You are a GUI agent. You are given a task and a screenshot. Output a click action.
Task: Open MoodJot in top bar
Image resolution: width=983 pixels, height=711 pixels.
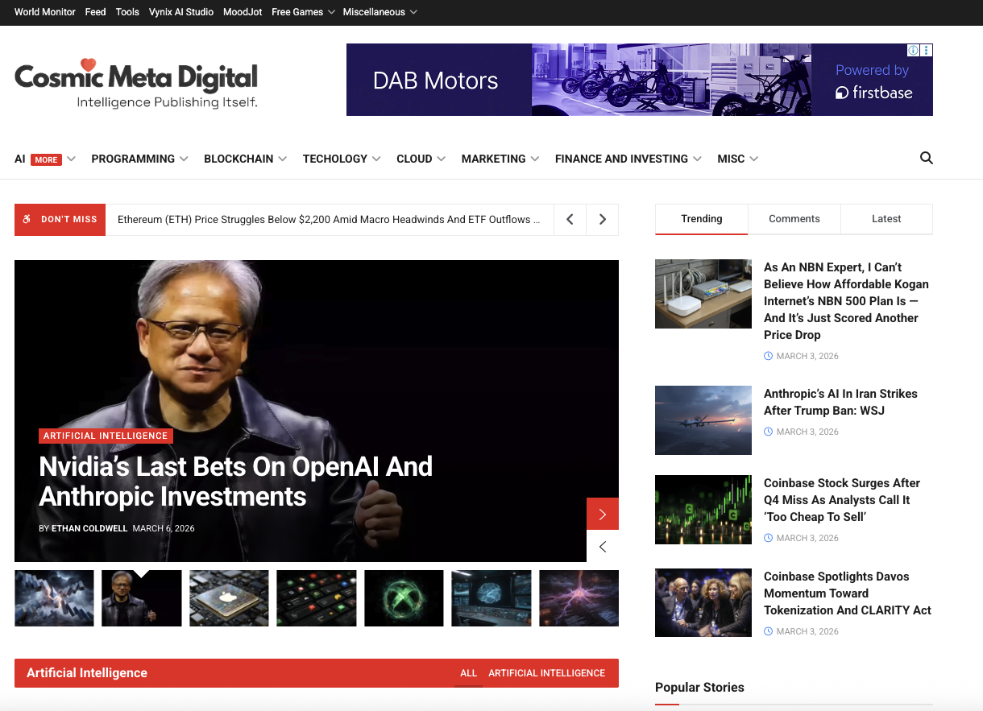tap(243, 12)
